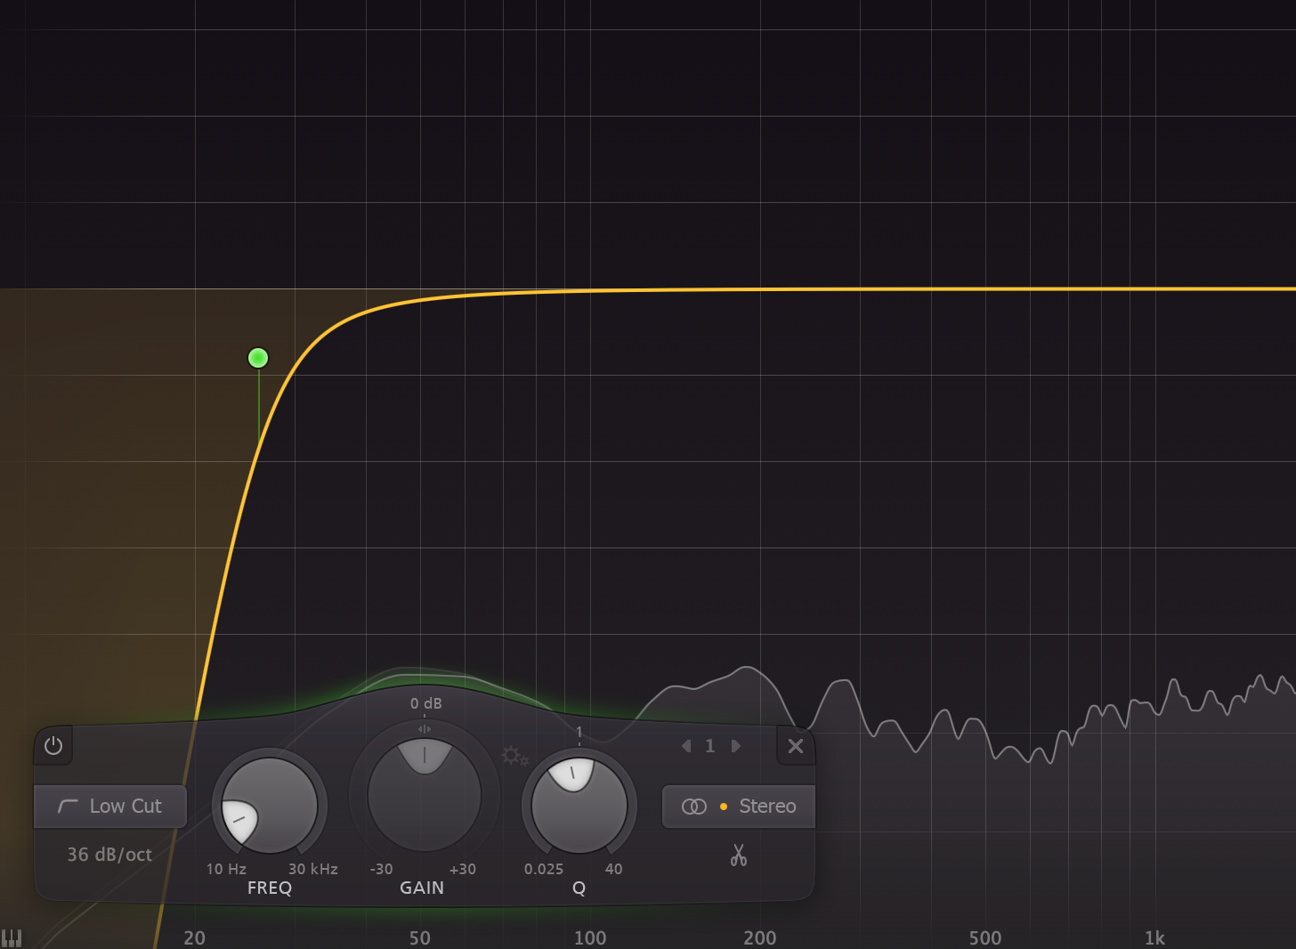Viewport: 1296px width, 949px height.
Task: Click the right arrow to go to next band
Action: (x=736, y=746)
